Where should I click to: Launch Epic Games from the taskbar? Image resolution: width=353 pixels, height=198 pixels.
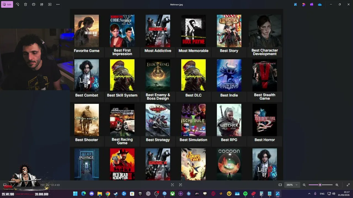click(140, 194)
